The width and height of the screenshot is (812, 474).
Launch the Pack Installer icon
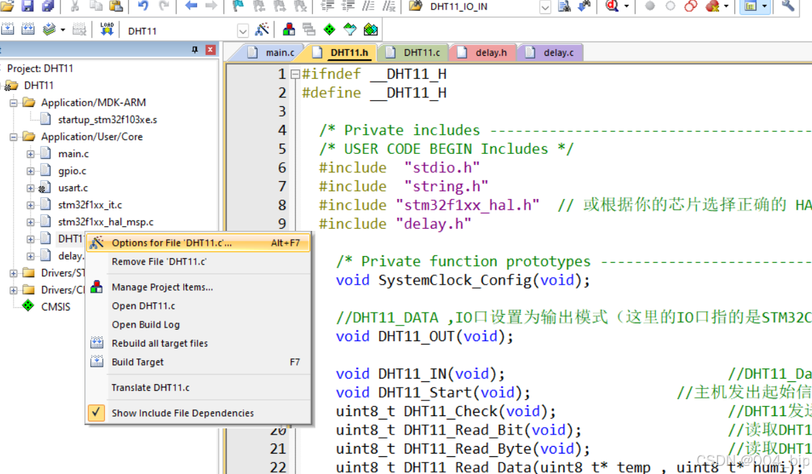point(371,29)
